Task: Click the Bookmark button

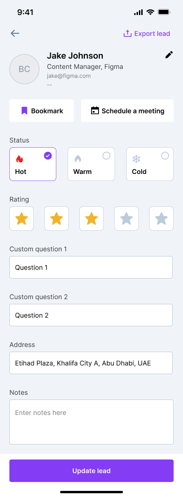Action: [x=42, y=111]
